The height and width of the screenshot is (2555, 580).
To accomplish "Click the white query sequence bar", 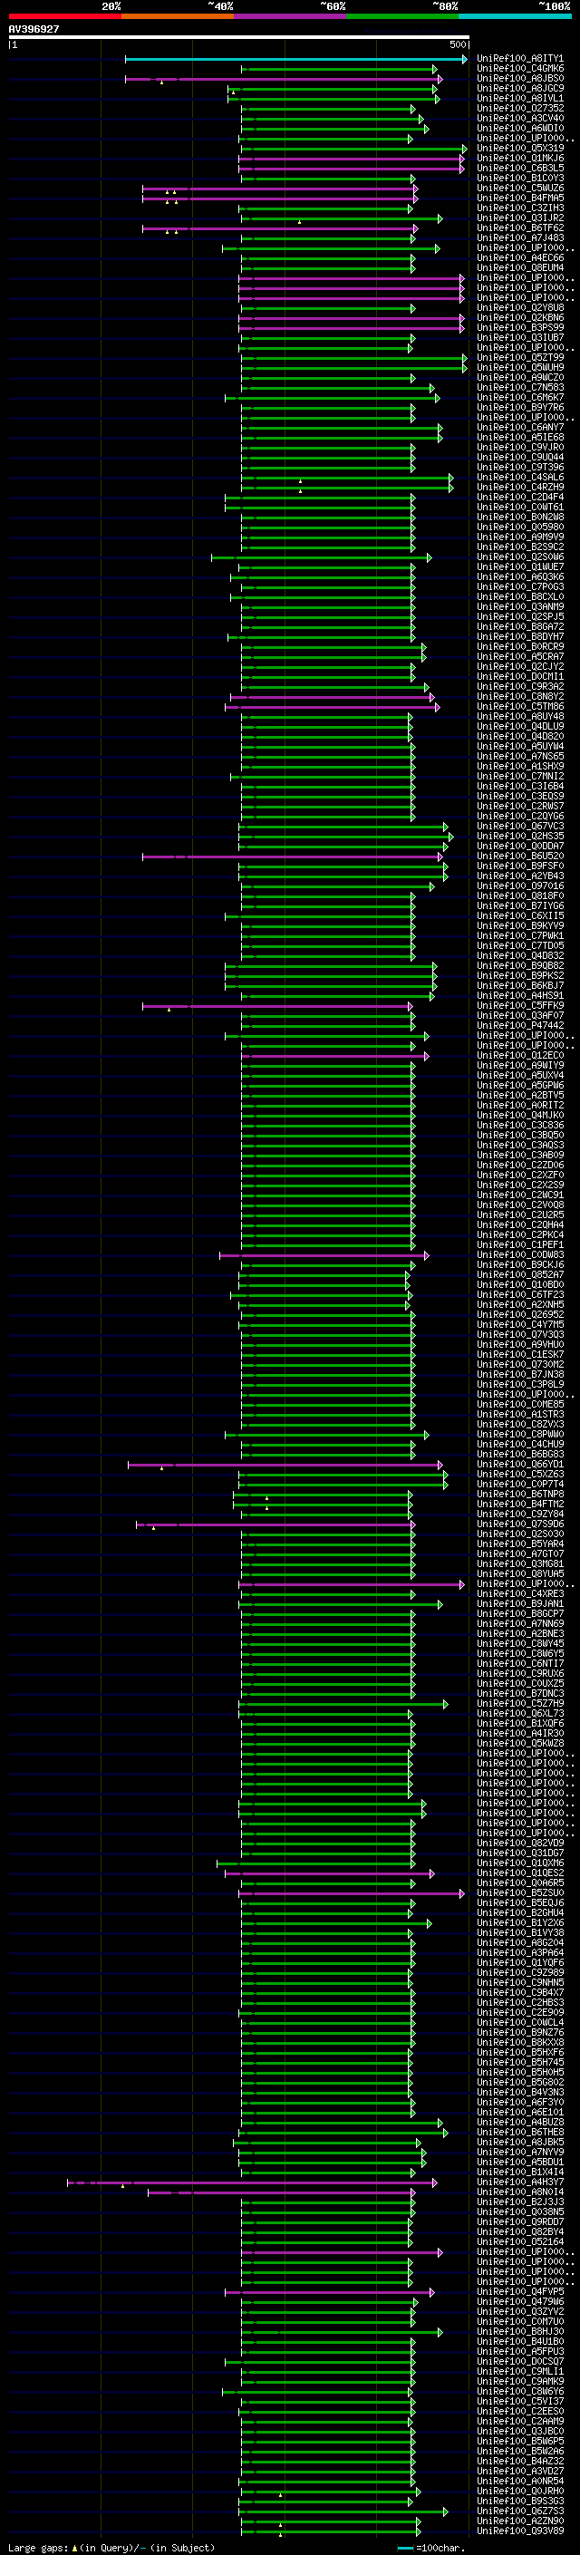I will click(239, 38).
